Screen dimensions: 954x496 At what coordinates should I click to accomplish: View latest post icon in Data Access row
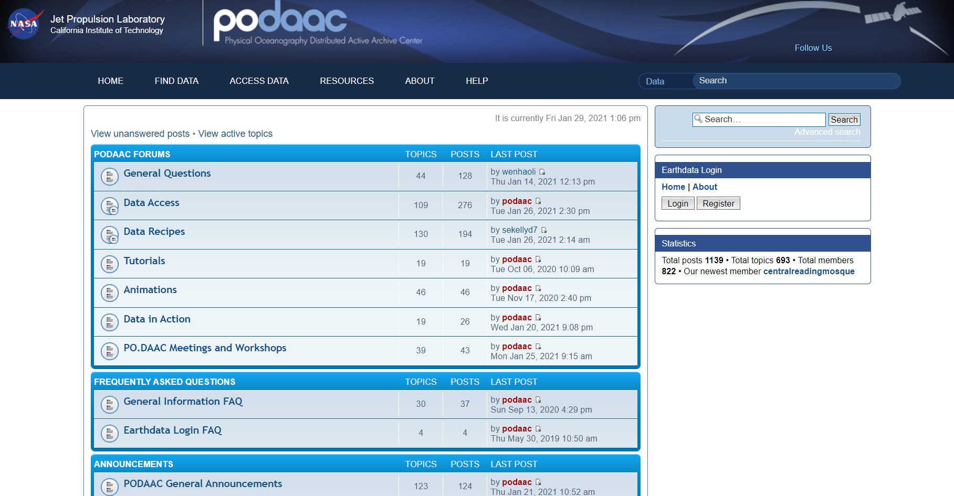538,201
